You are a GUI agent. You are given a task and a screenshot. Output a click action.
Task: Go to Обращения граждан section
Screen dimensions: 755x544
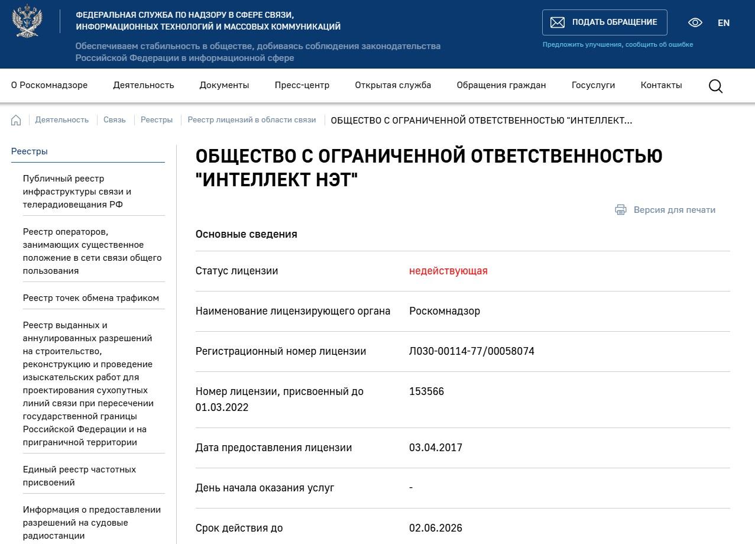[501, 85]
